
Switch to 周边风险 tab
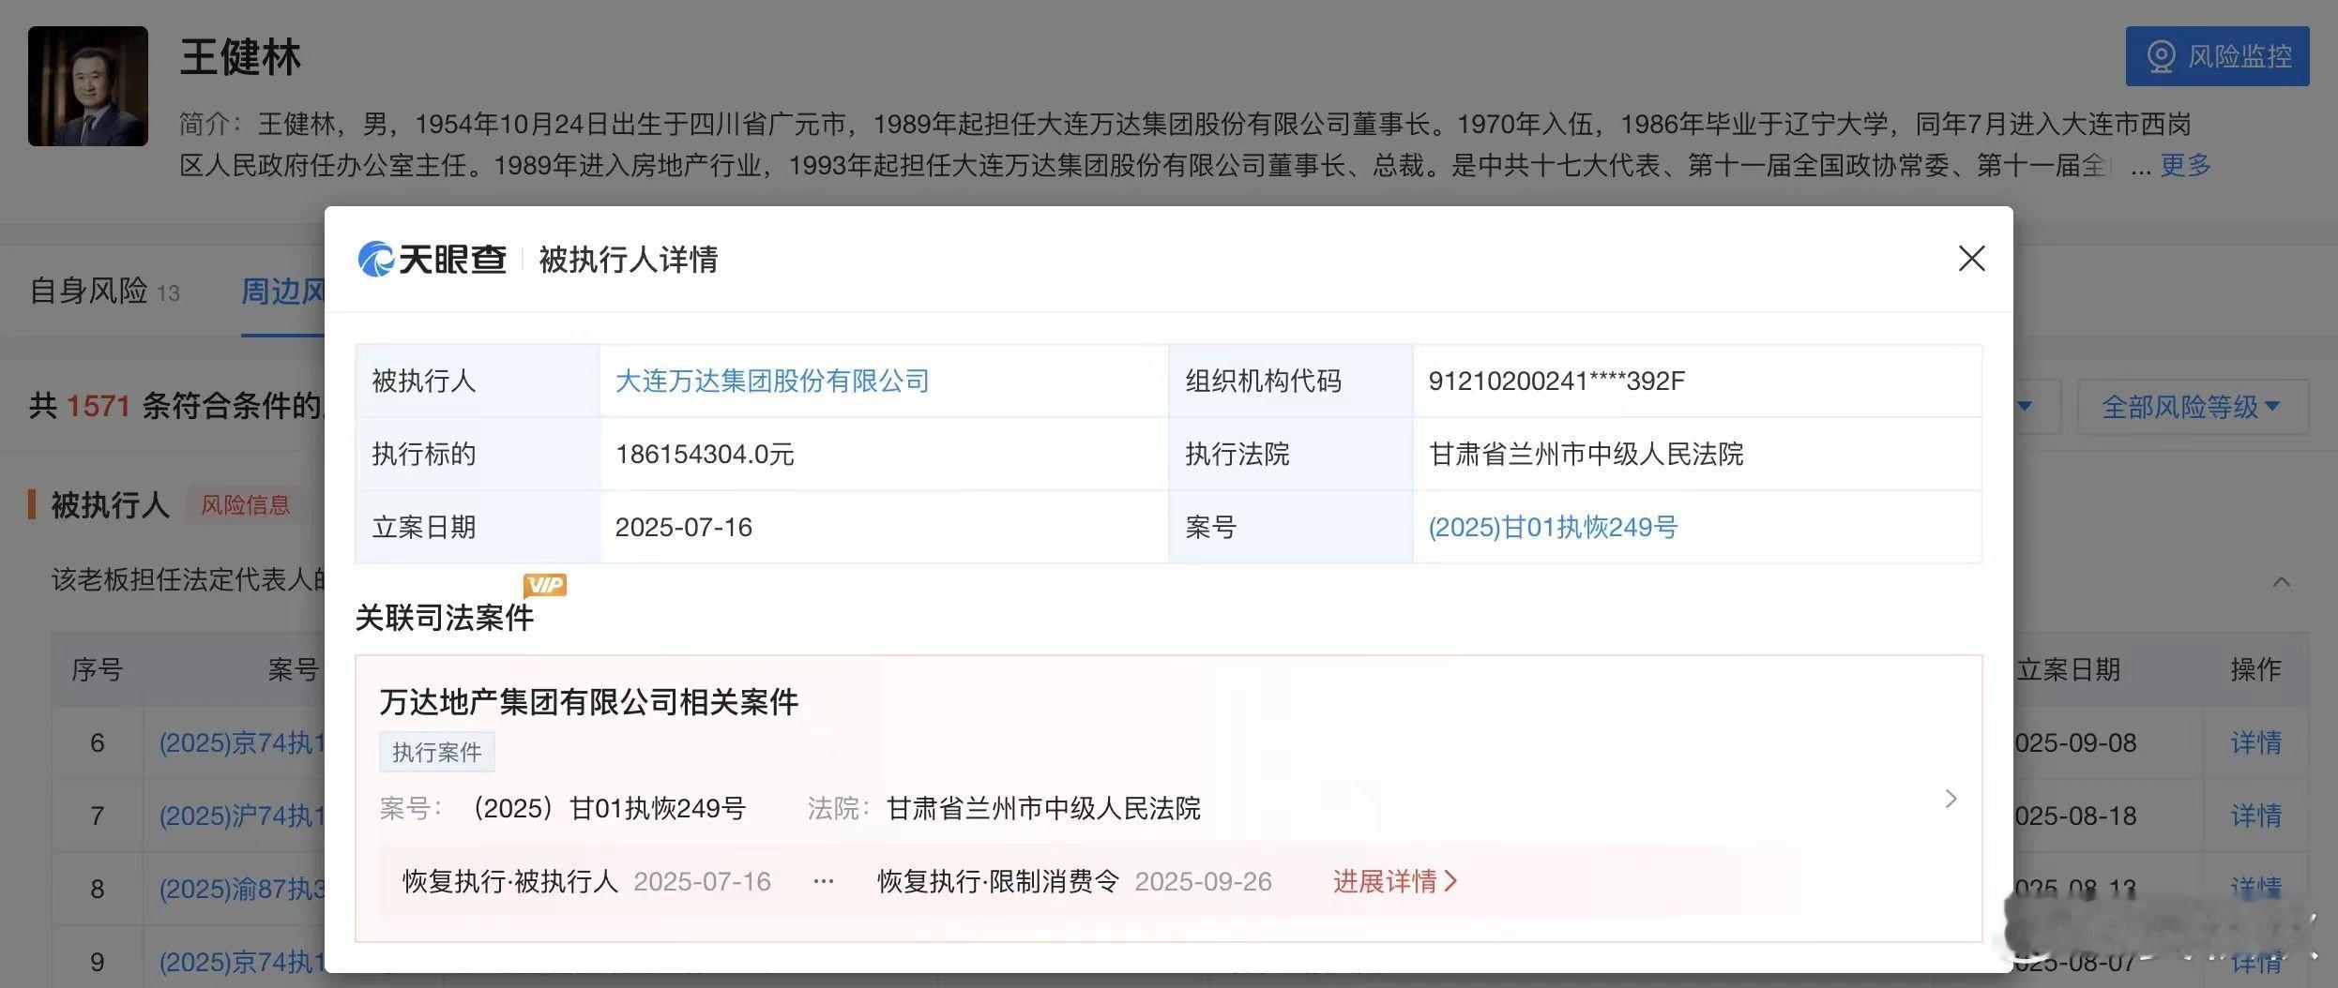pyautogui.click(x=282, y=292)
